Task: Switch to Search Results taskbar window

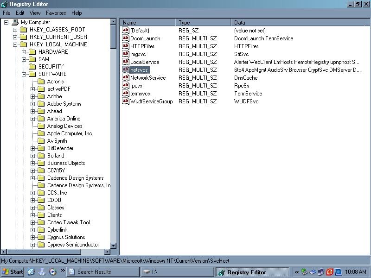Action: pos(103,272)
